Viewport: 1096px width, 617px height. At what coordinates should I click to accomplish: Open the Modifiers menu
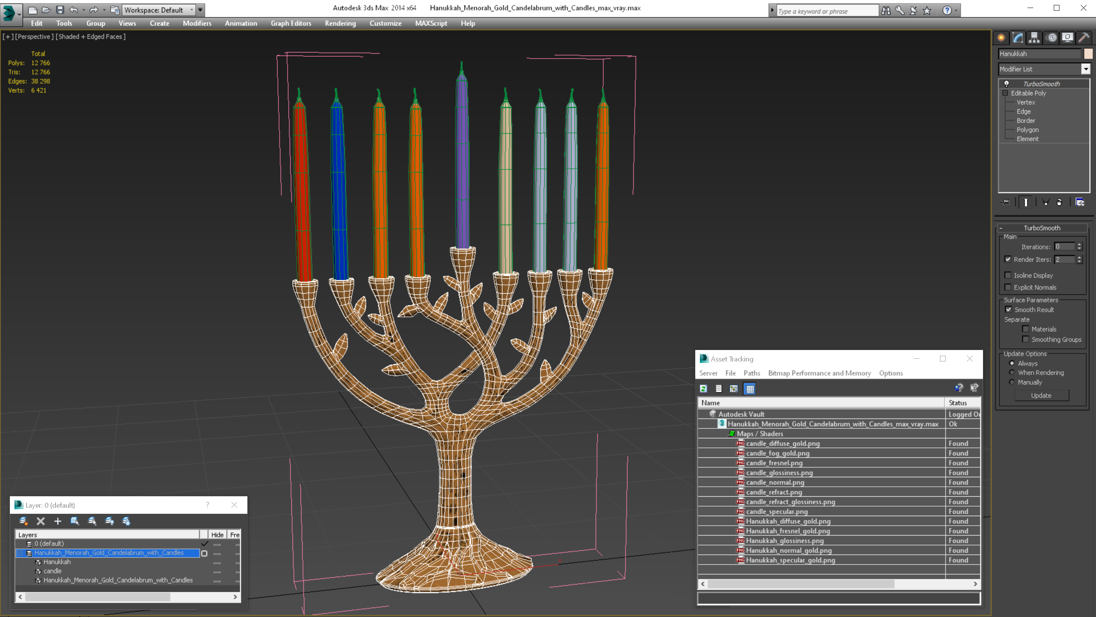click(x=197, y=23)
